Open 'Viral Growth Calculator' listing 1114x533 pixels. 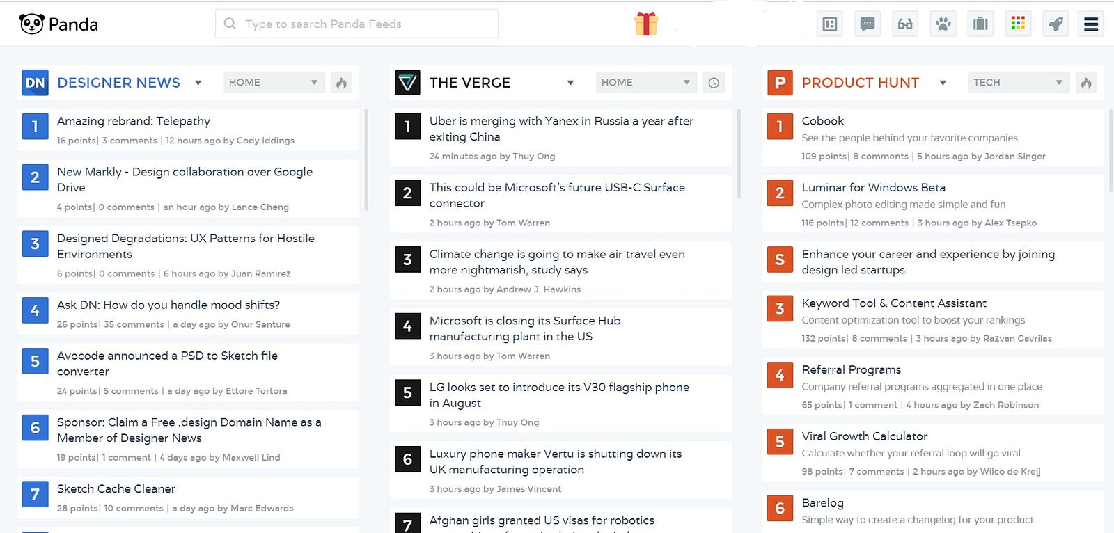point(865,436)
